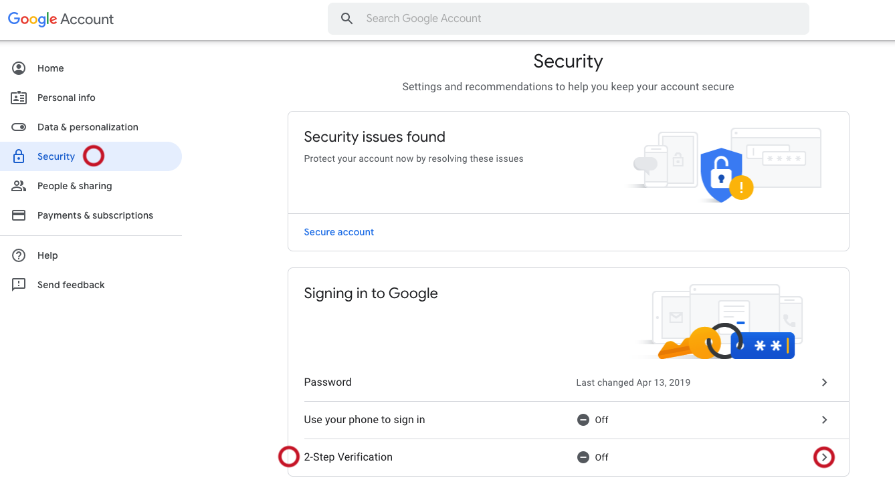Open Data & personalization via its icon
The image size is (895, 488).
coord(19,126)
